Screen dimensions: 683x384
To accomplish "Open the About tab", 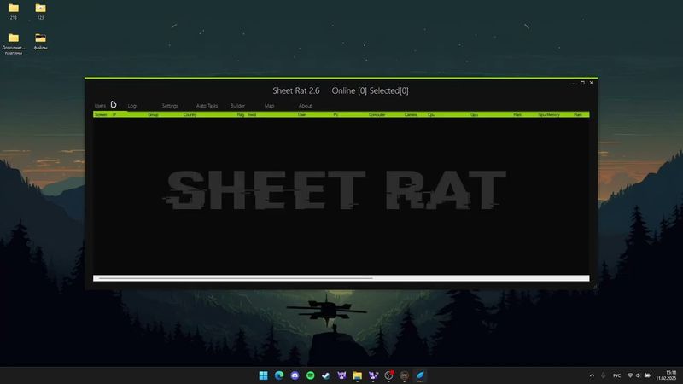I will [x=305, y=106].
